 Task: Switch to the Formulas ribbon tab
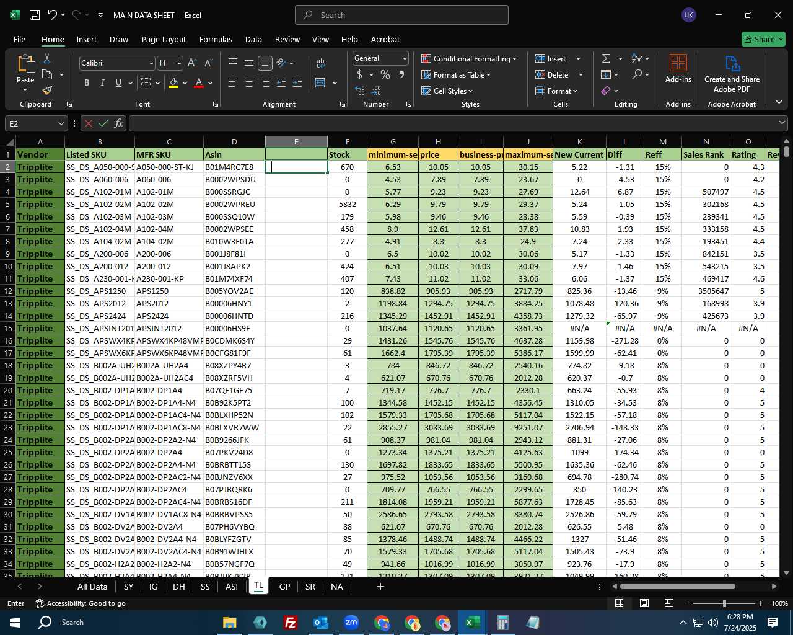pos(216,39)
